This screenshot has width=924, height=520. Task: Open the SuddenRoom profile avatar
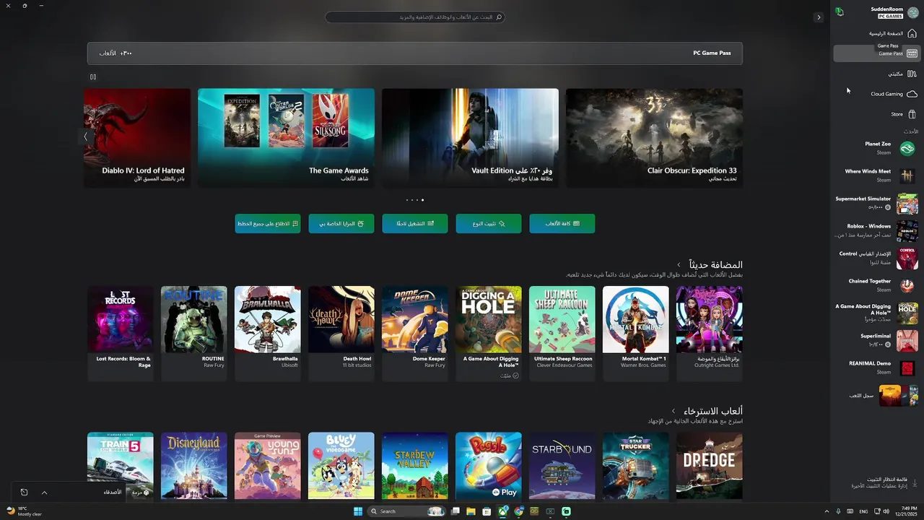[912, 12]
